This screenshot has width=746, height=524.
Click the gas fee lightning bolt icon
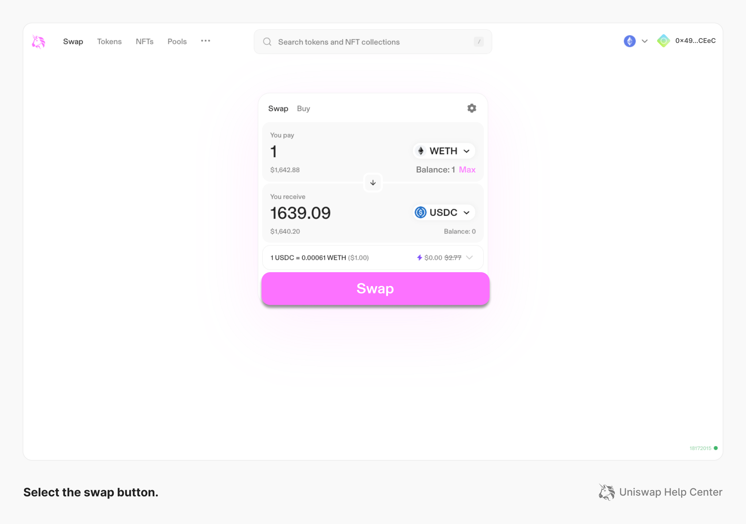click(420, 257)
